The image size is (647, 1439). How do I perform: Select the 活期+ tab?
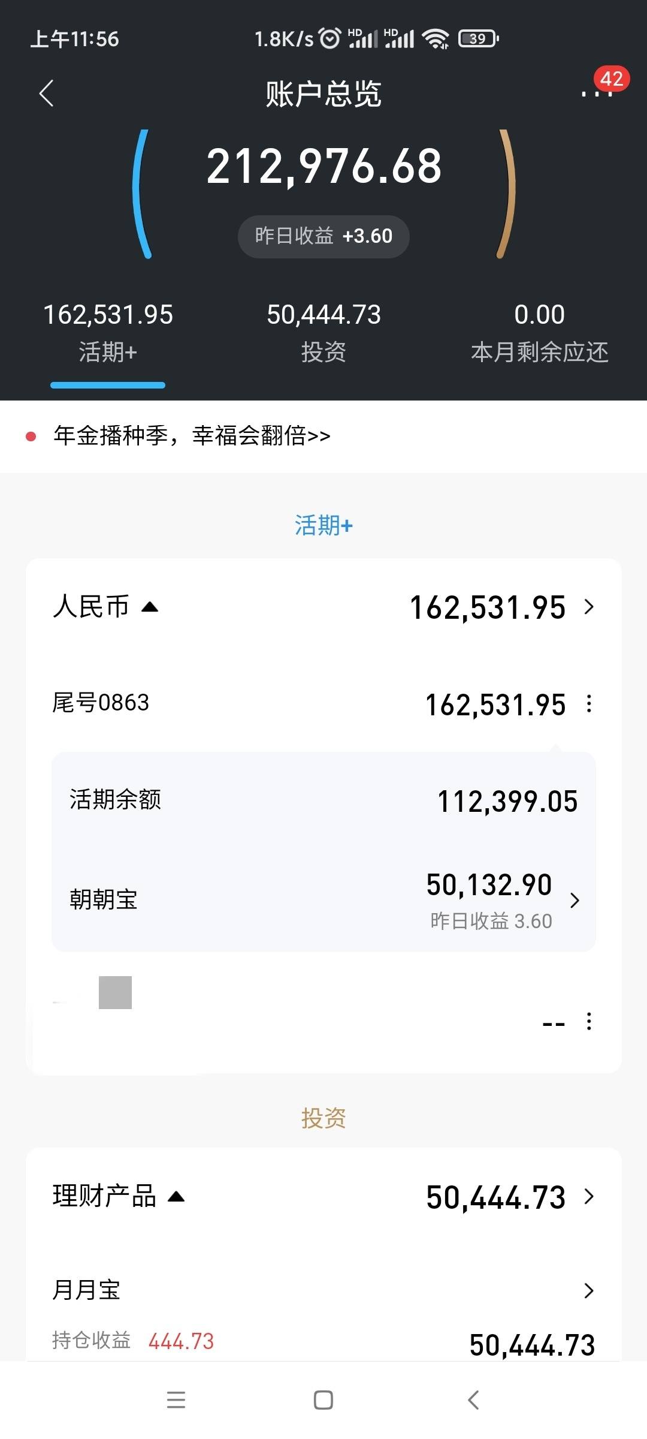coord(108,334)
